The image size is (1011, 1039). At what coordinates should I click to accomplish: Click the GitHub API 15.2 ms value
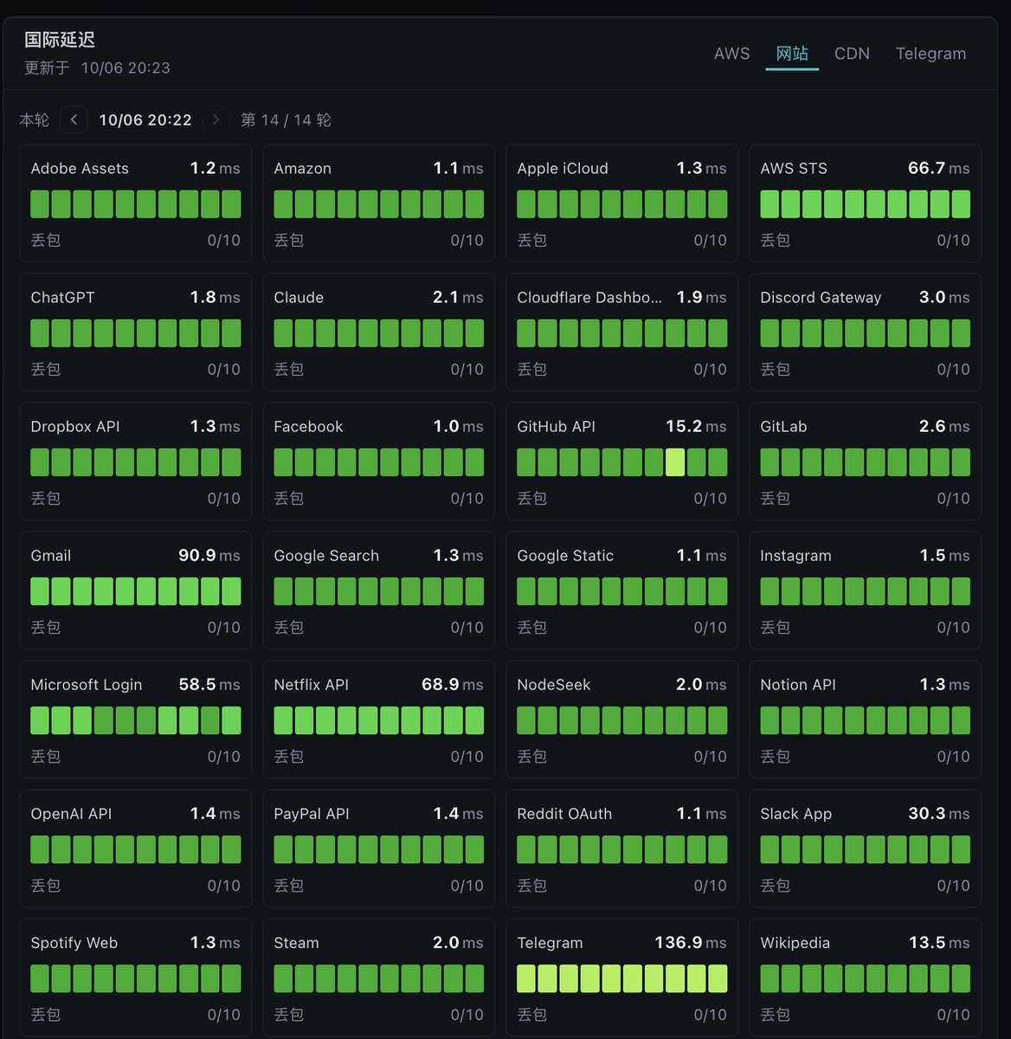click(x=696, y=426)
